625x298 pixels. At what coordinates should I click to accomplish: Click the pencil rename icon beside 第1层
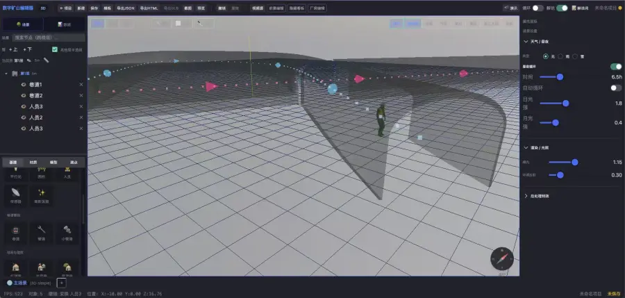pyautogui.click(x=28, y=60)
